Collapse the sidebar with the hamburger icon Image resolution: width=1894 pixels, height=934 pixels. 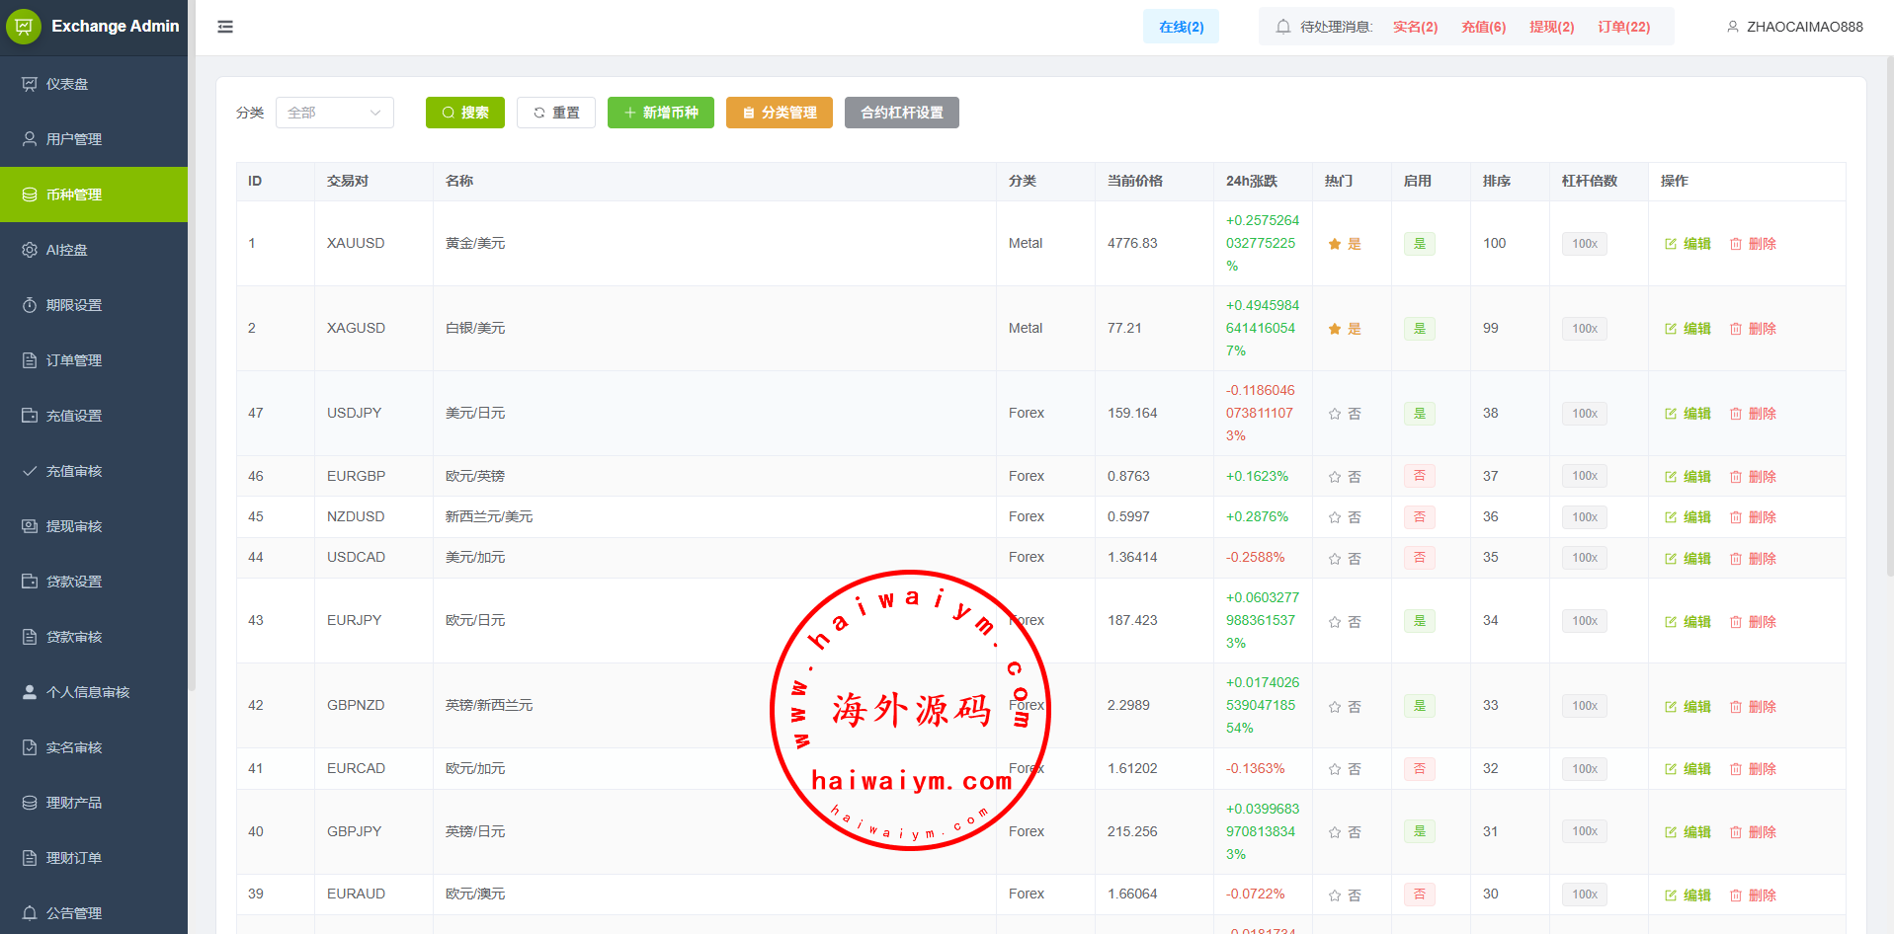coord(225,27)
